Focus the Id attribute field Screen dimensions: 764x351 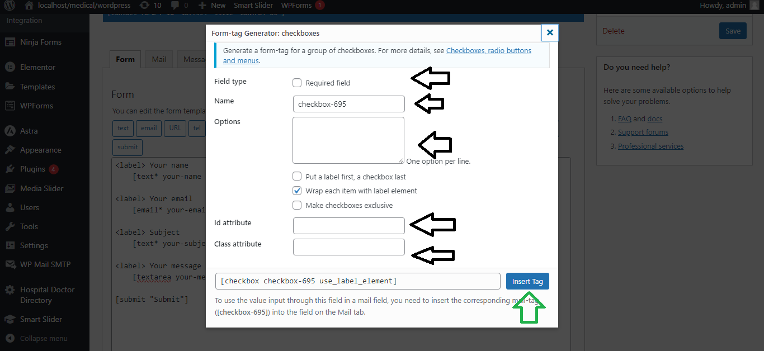[349, 226]
